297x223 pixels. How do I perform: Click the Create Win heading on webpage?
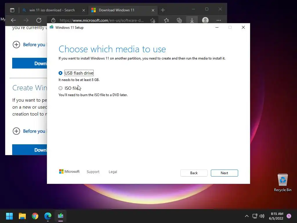[30, 88]
